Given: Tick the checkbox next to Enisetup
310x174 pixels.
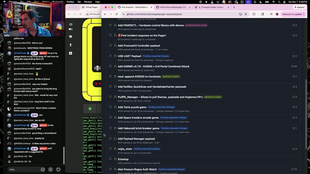Looking at the screenshot, I should pyautogui.click(x=110, y=159).
